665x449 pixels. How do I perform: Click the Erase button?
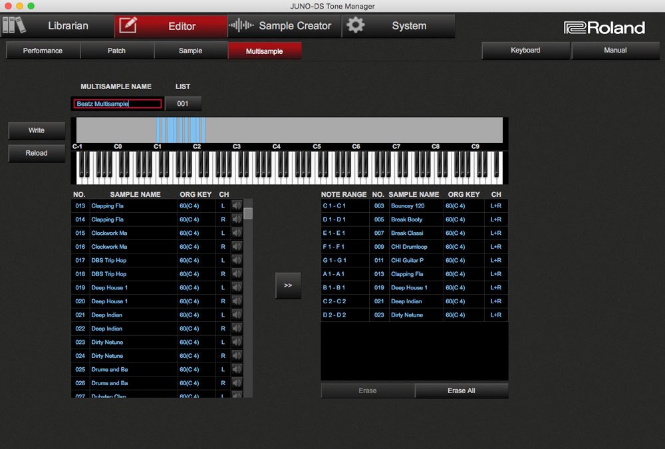367,390
